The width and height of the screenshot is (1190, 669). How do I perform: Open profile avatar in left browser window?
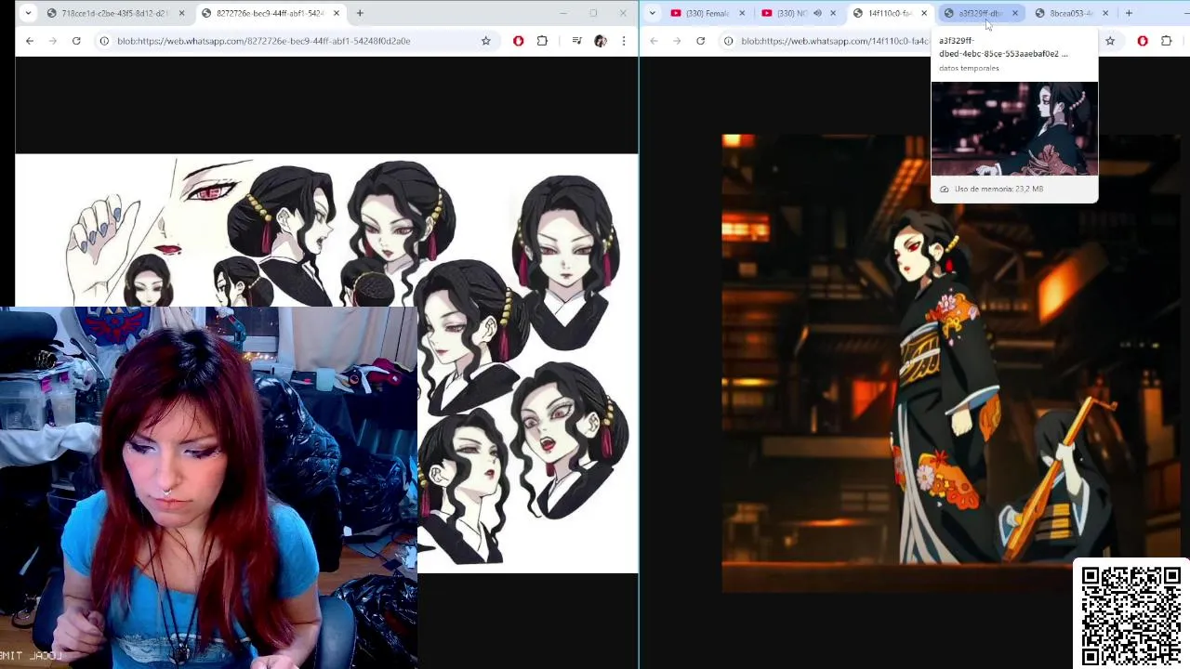coord(600,41)
